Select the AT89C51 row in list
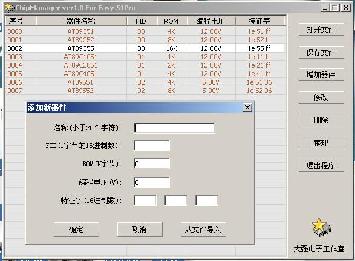Screen dimensions: 355x261 pos(145,31)
